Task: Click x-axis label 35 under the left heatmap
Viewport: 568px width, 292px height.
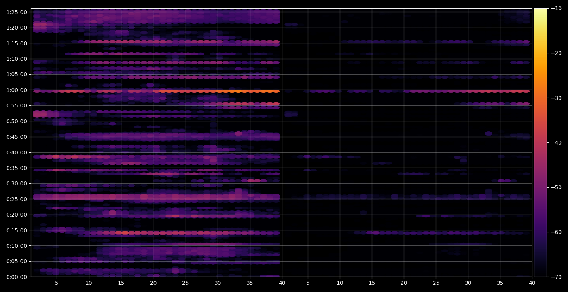Action: coord(250,283)
